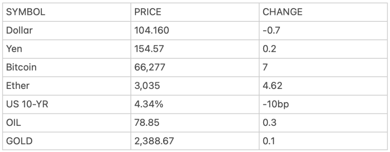Click the PRICE column header
The width and height of the screenshot is (390, 152).
click(195, 12)
